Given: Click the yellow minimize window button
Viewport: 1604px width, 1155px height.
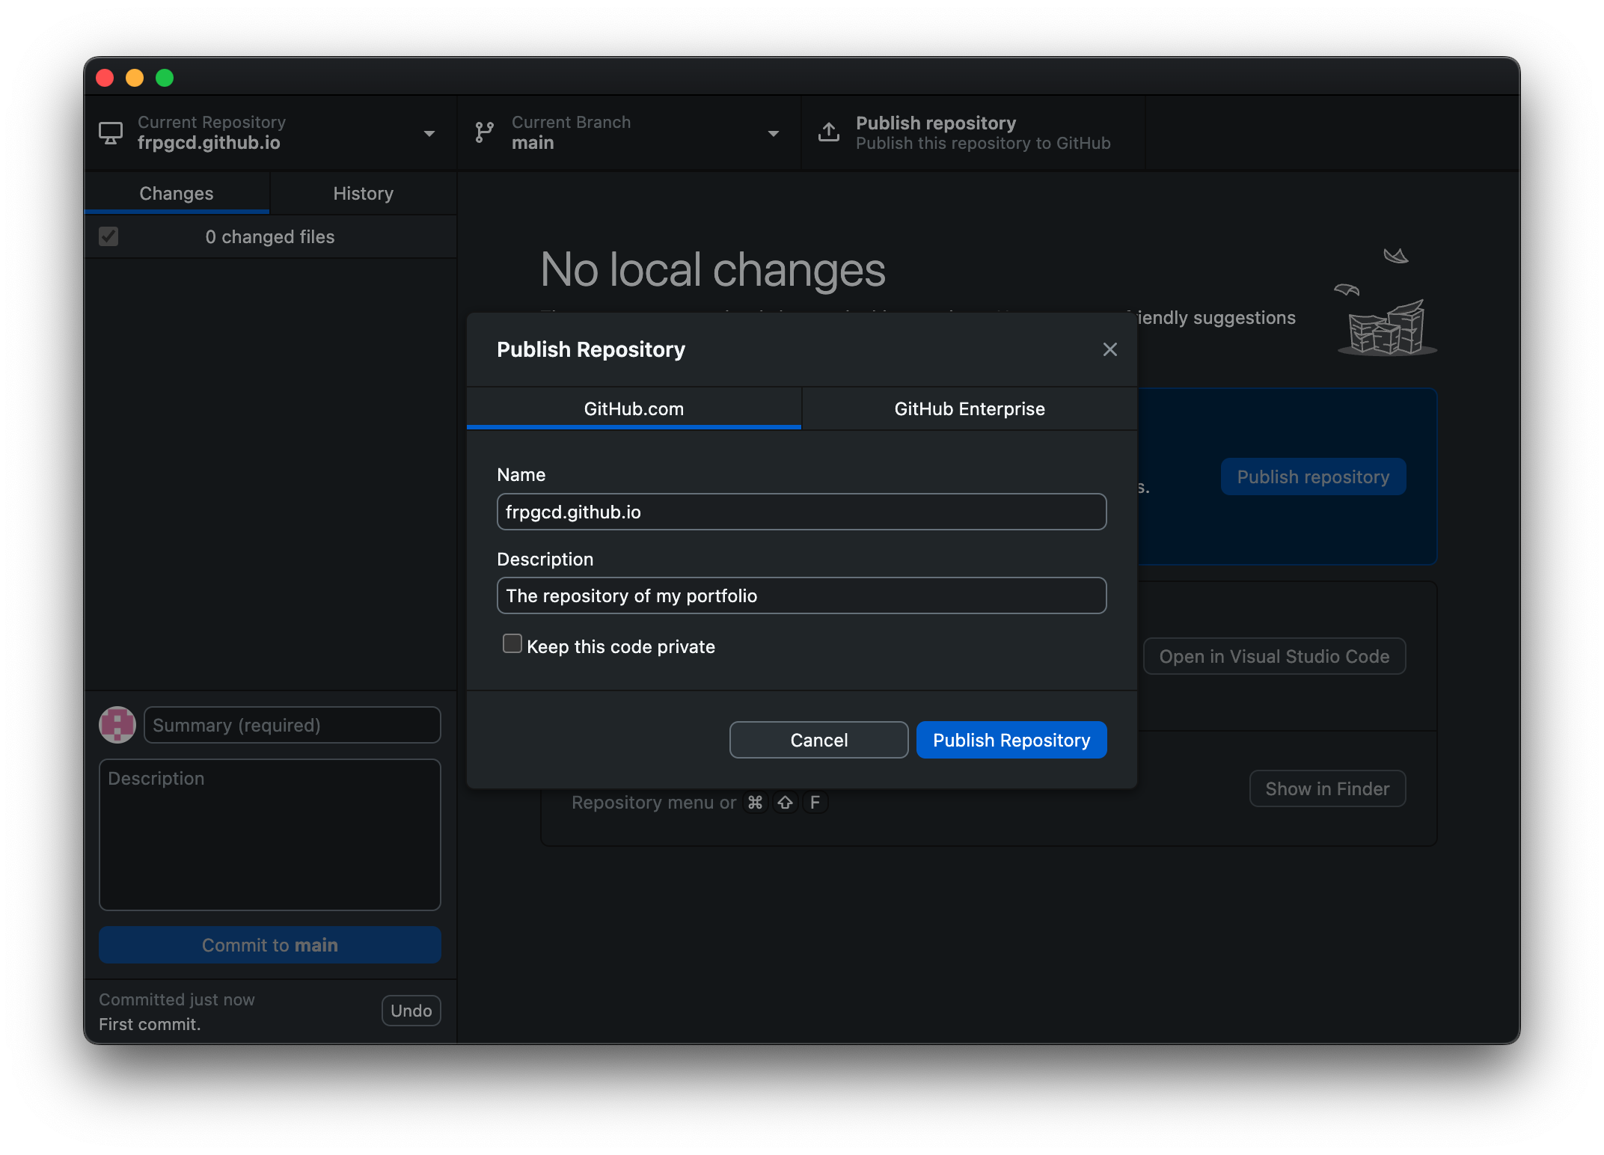Looking at the screenshot, I should 135,78.
